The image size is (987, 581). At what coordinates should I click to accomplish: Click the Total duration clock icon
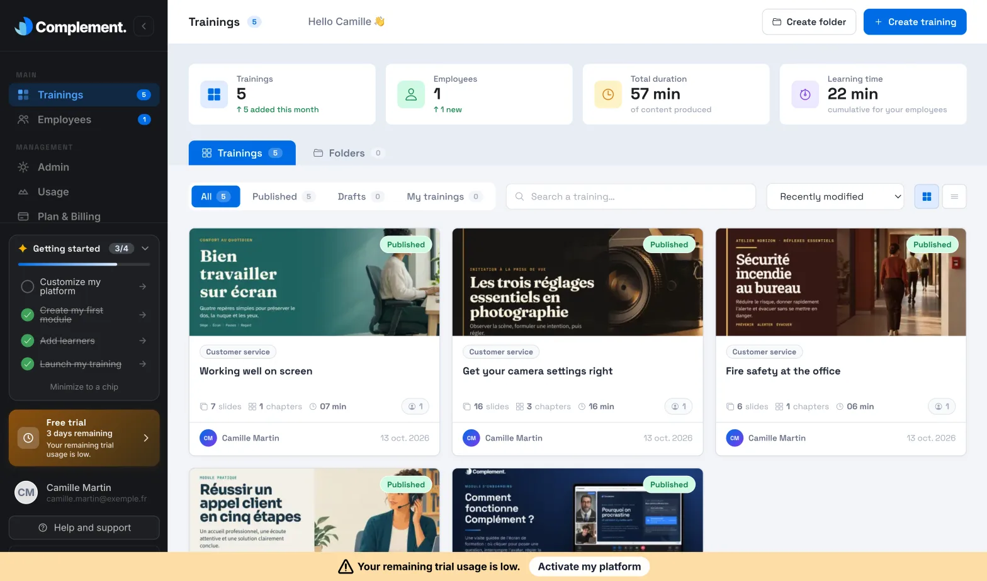[x=608, y=94]
